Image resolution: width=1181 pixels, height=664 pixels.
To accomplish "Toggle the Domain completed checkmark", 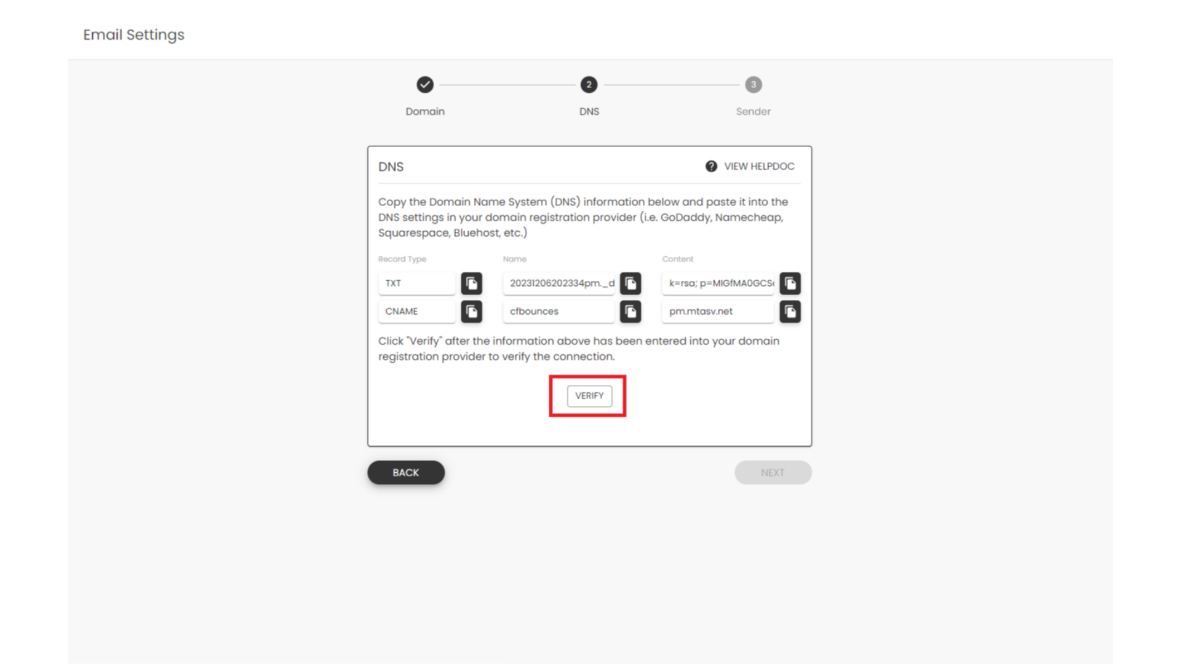I will click(425, 84).
